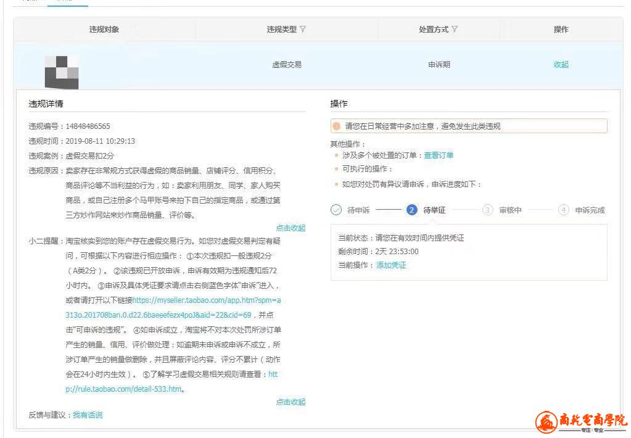Click the 可执行的操作 bullet text
Viewport: 631px width, 438px height.
(x=367, y=169)
